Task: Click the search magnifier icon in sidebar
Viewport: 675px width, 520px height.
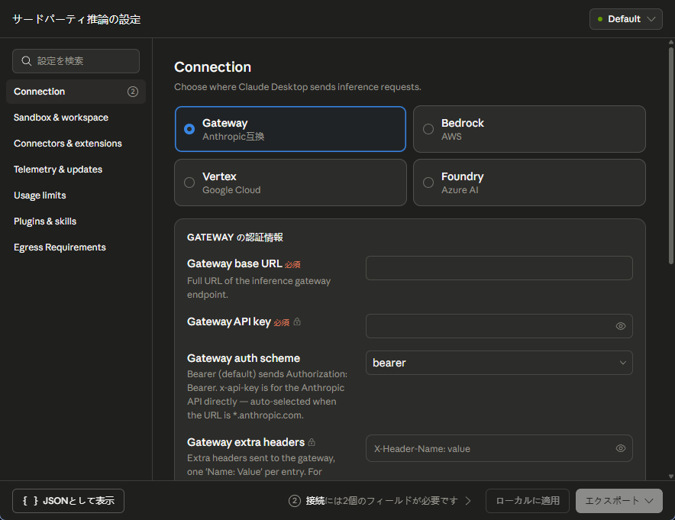Action: pyautogui.click(x=26, y=61)
